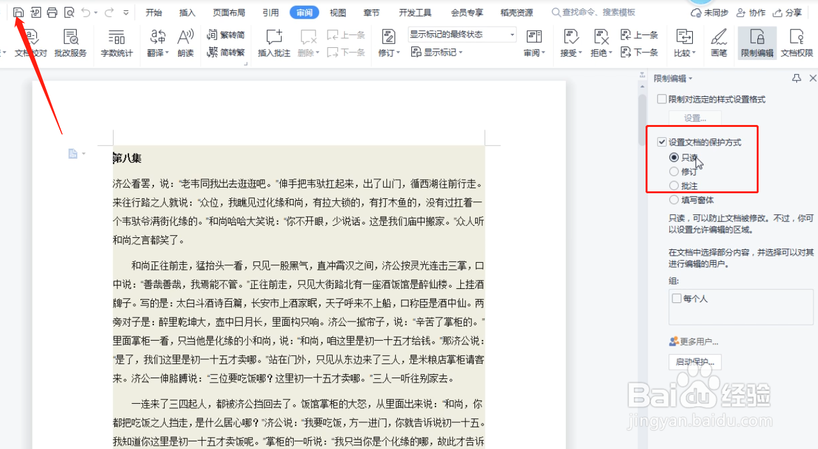Check 限制对选定的样式设置格式 checkbox
Screen dimensions: 818x449
click(662, 99)
